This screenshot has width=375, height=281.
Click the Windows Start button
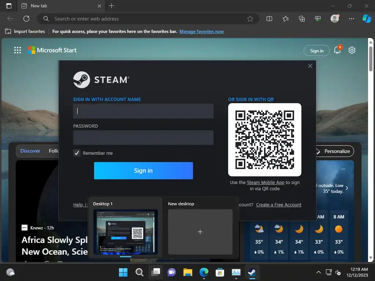point(123,272)
